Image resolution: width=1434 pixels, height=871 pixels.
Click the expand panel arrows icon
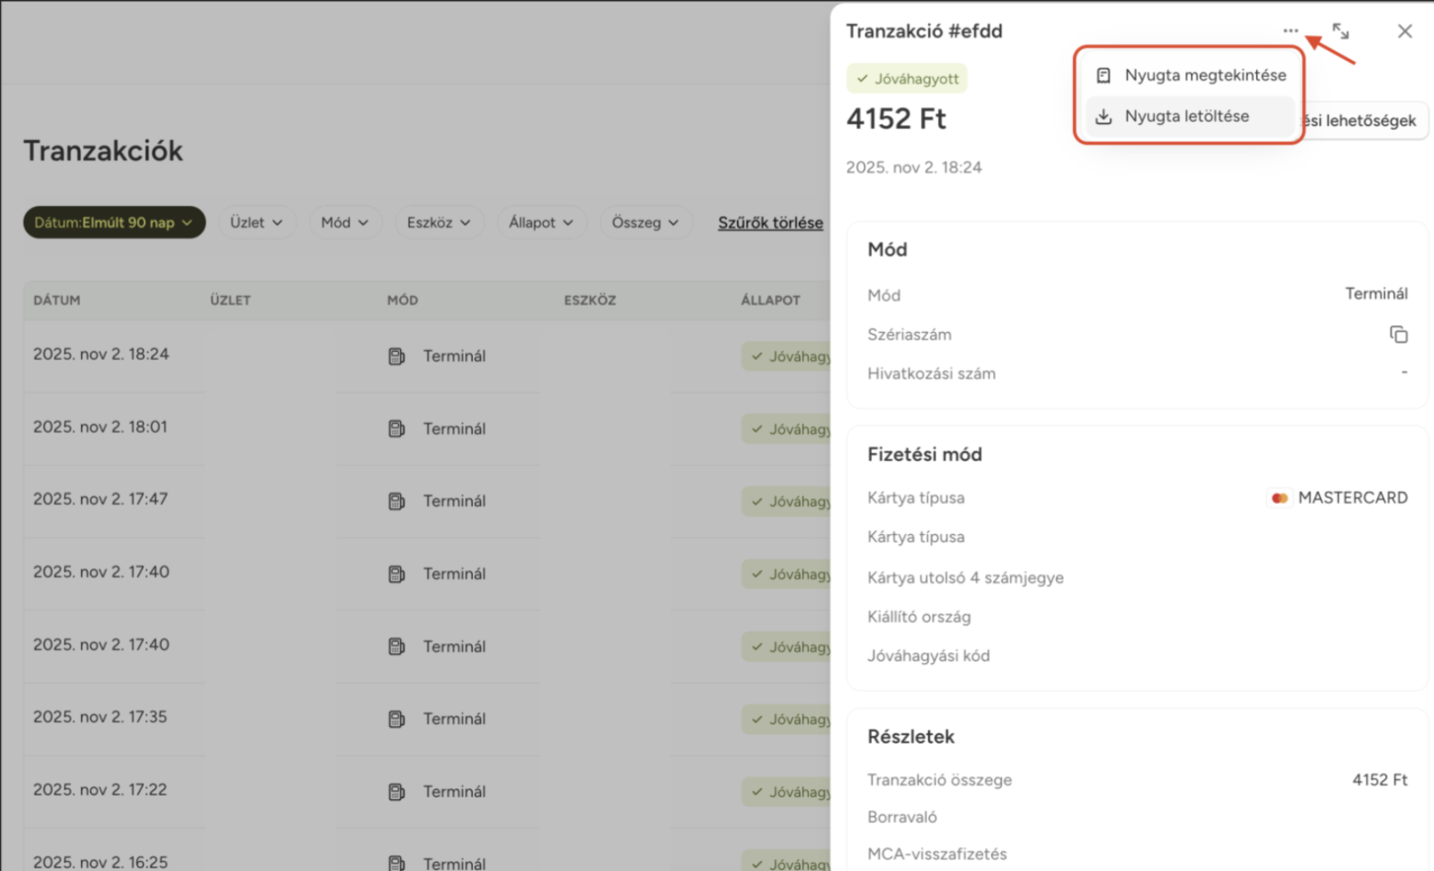tap(1340, 31)
